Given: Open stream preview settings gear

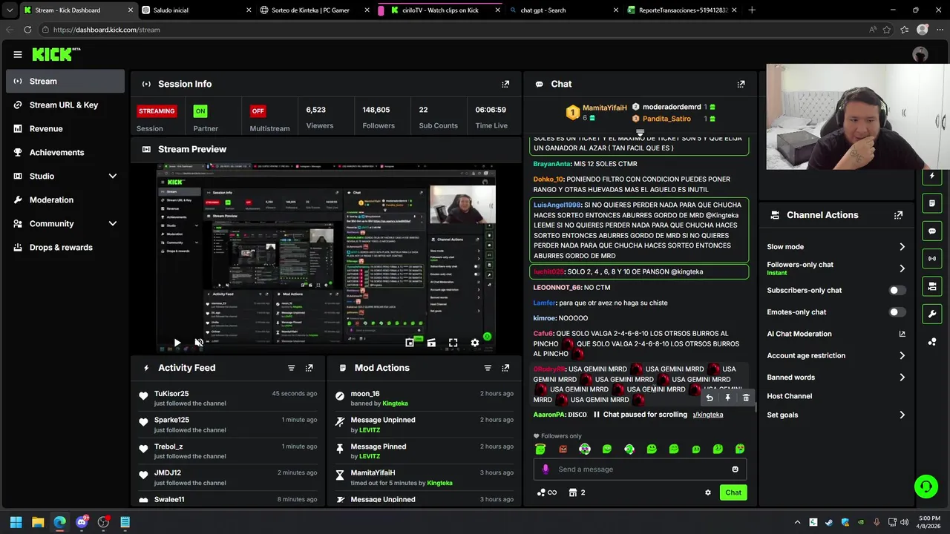Looking at the screenshot, I should [x=475, y=343].
